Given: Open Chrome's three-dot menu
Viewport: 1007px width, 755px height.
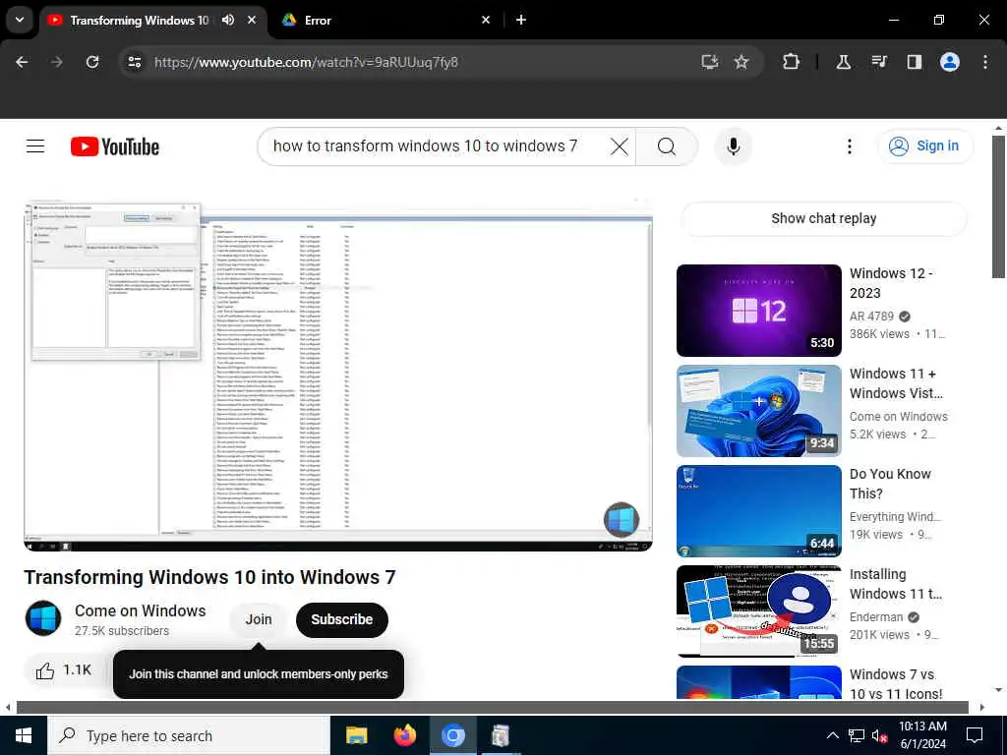Looking at the screenshot, I should coord(985,62).
